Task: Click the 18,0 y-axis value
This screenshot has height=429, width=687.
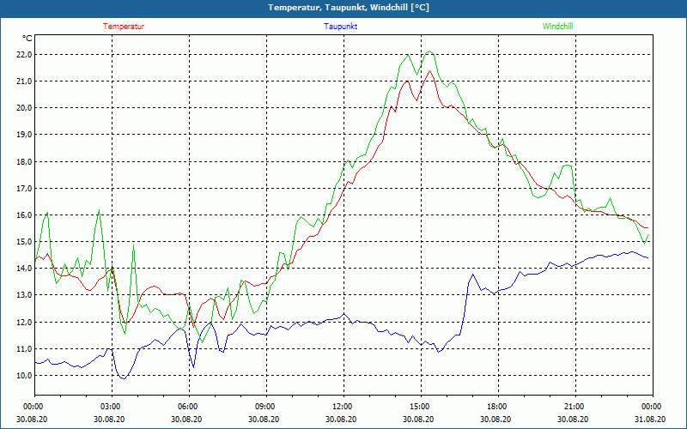Action: (24, 162)
